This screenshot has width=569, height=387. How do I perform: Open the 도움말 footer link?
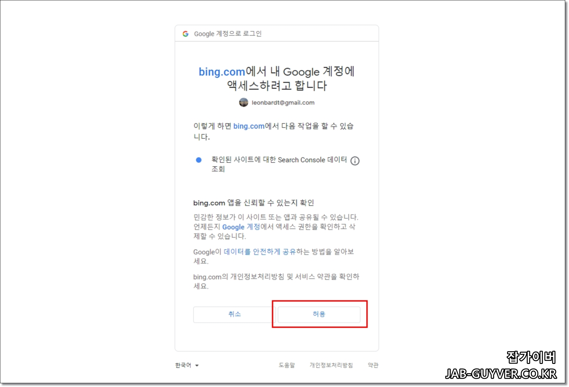click(x=287, y=365)
